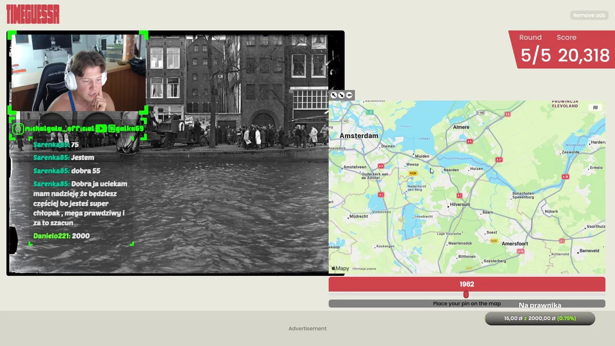Click Baarn on the map

487,212
